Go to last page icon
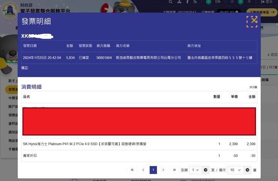278x181 pixels. pos(175,170)
